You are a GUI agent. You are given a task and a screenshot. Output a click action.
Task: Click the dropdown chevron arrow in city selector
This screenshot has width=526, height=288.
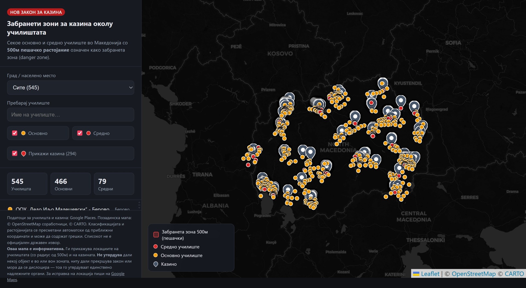[131, 87]
